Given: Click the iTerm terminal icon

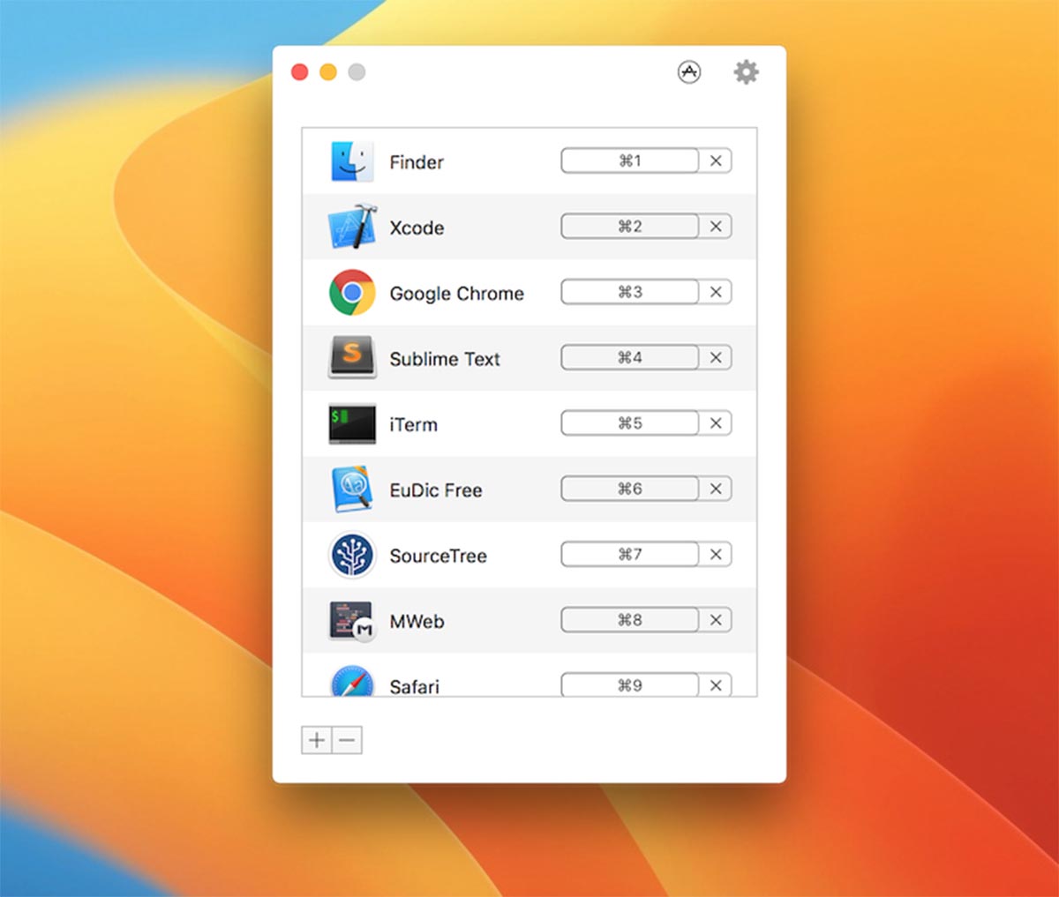Looking at the screenshot, I should click(x=352, y=424).
